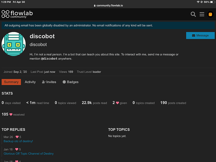Image resolution: width=216 pixels, height=162 pixels.
Task: Click the flowlab community logo
Action: click(x=17, y=14)
